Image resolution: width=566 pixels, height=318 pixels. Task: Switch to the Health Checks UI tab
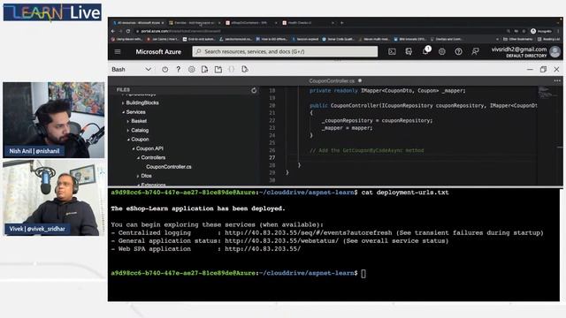point(307,23)
